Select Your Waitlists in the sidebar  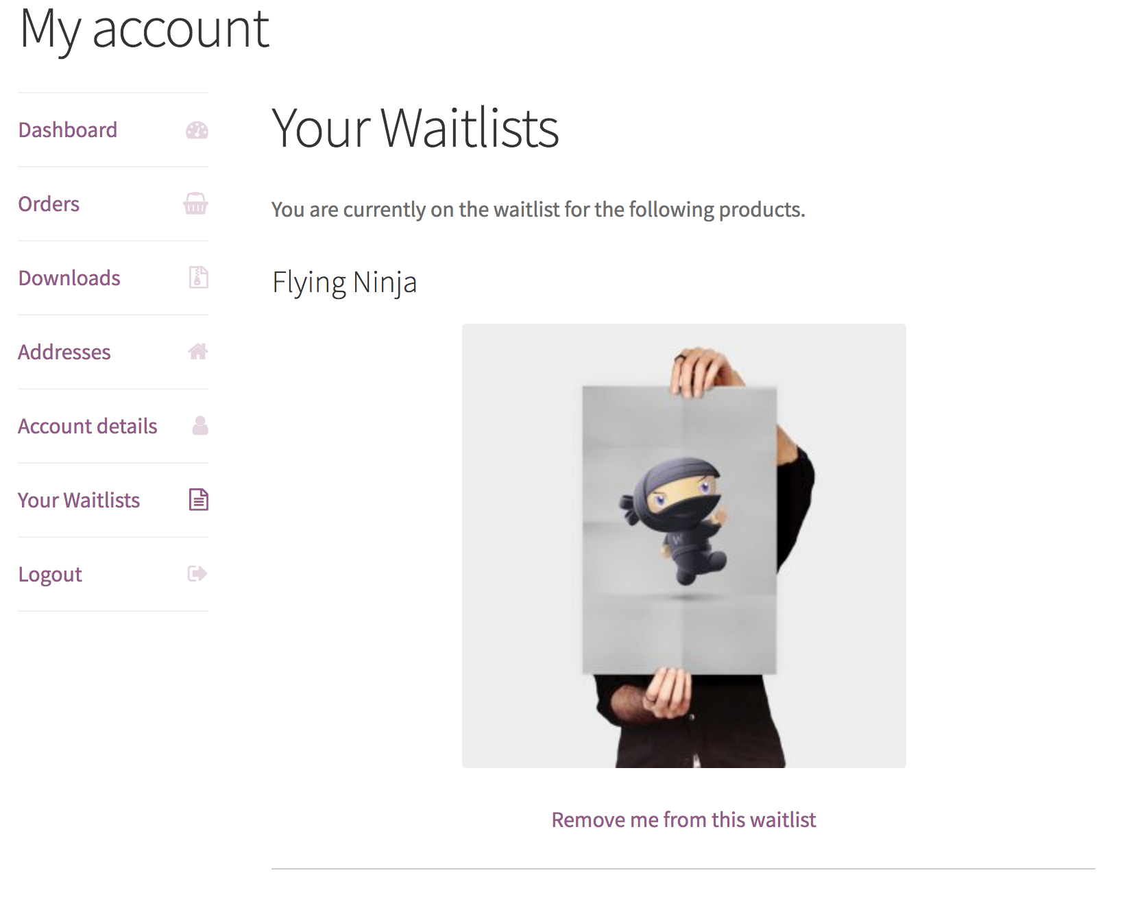point(80,501)
